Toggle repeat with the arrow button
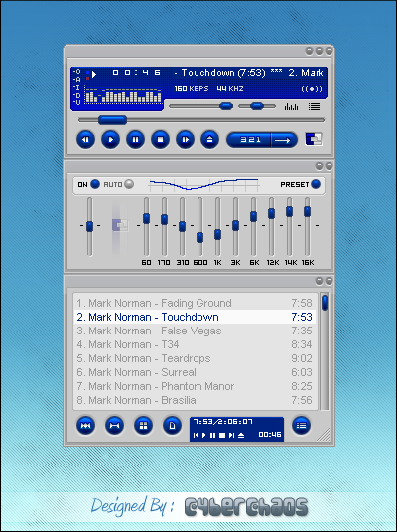Image resolution: width=397 pixels, height=532 pixels. click(284, 140)
